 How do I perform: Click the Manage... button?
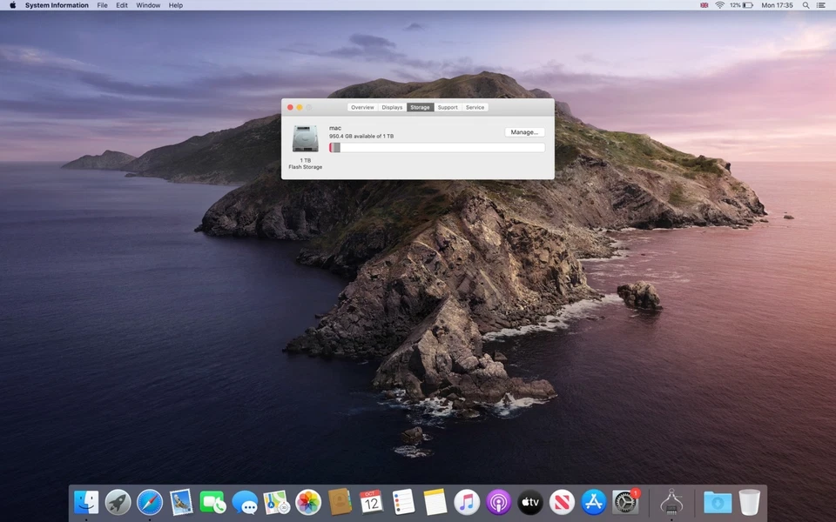524,132
